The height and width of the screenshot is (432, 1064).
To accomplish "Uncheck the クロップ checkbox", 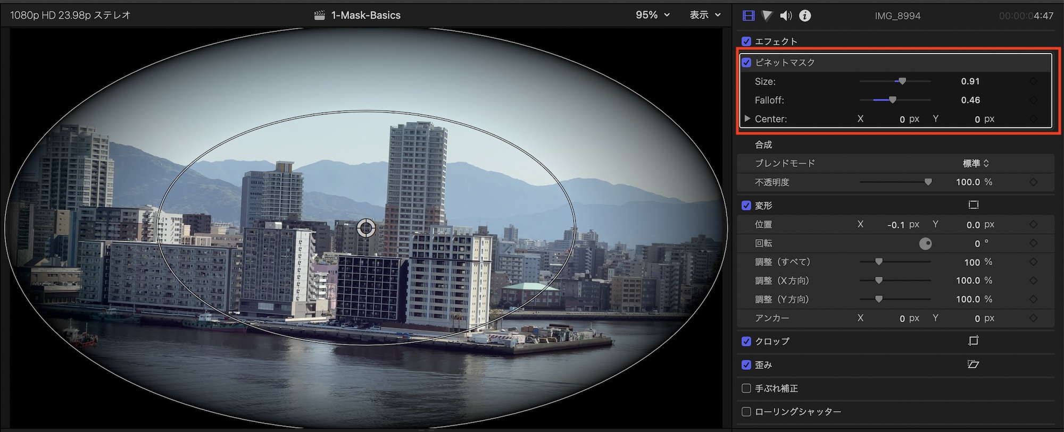I will point(746,342).
